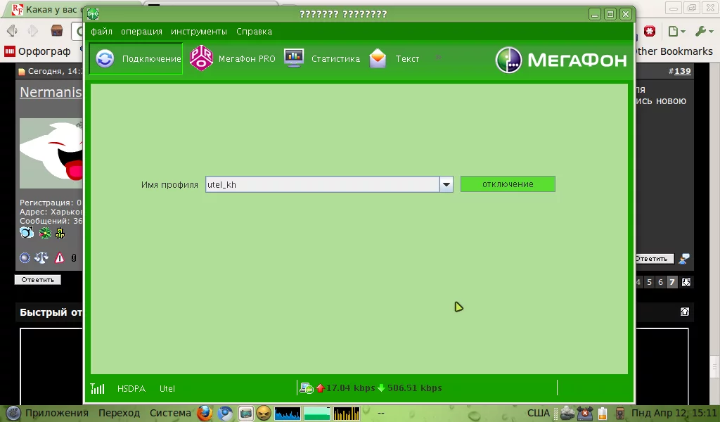The height and width of the screenshot is (422, 720).
Task: Click the Ответить button at the post's right
Action: [655, 259]
